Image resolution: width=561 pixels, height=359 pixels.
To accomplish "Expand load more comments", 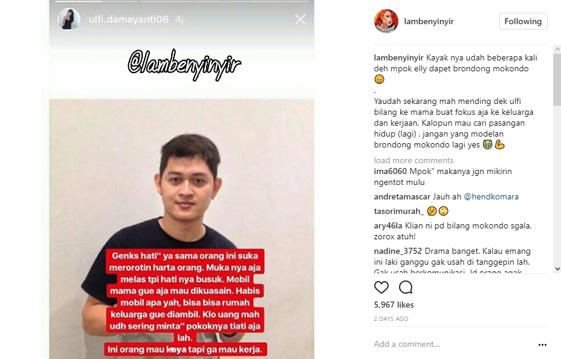I will (x=413, y=160).
